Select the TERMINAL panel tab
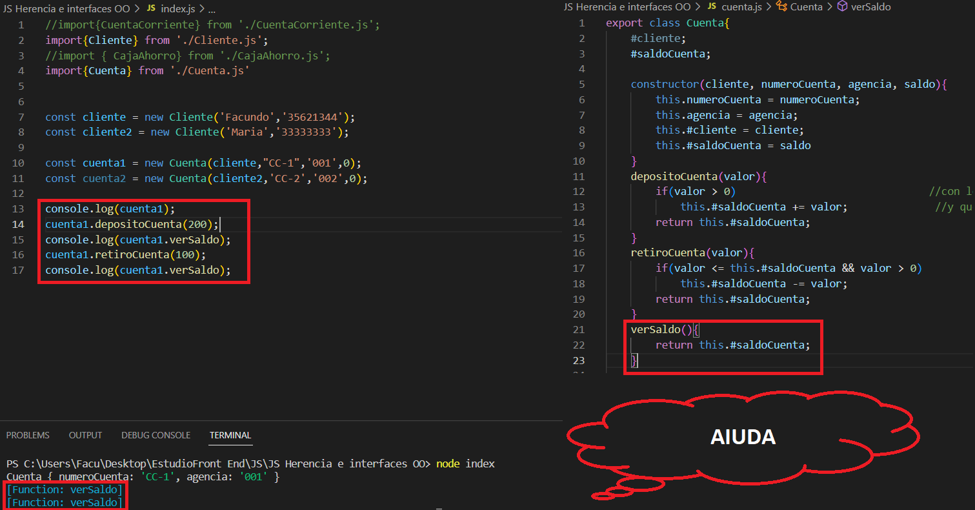Viewport: 975px width, 510px height. pos(230,435)
